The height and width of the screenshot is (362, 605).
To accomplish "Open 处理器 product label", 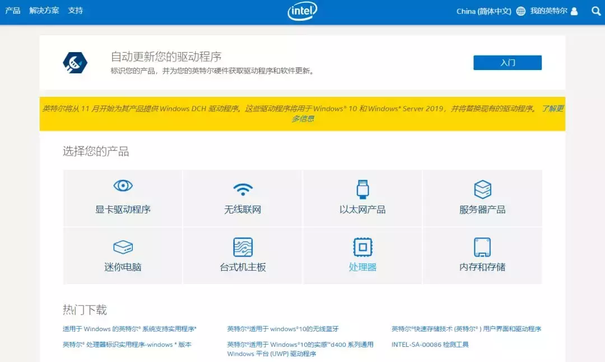I will (362, 267).
